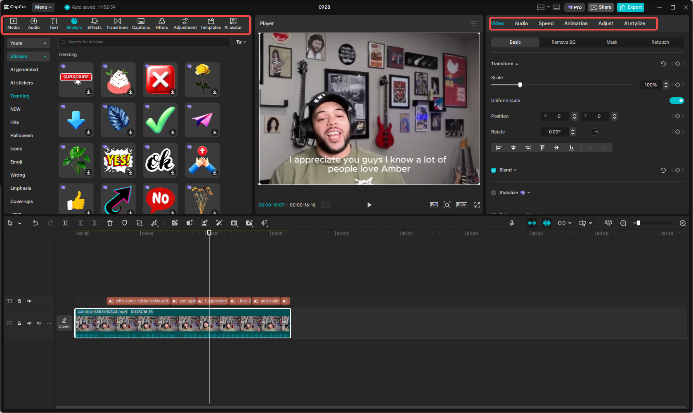Image resolution: width=693 pixels, height=413 pixels.
Task: Switch to the Remove BG tab
Action: click(x=563, y=42)
